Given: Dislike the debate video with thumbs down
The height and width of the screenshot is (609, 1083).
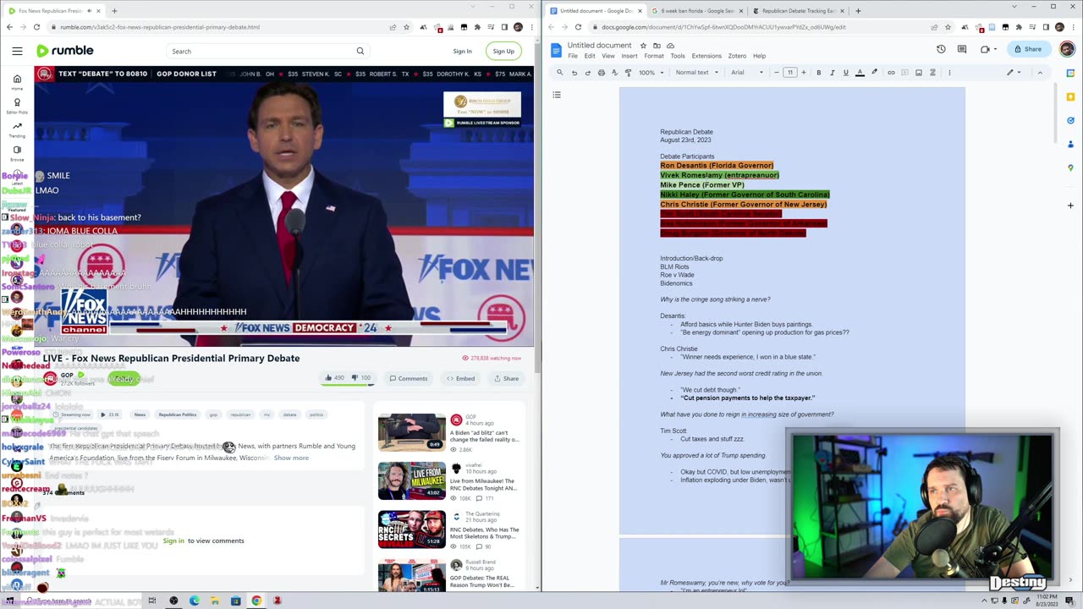Looking at the screenshot, I should click(x=360, y=378).
